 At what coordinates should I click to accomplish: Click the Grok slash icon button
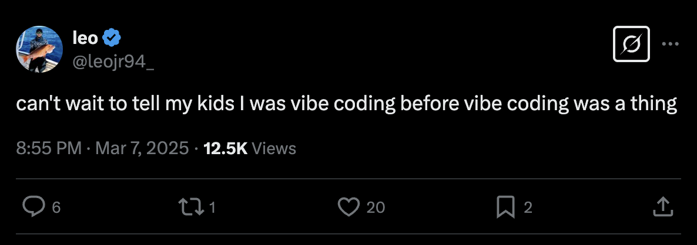(x=631, y=44)
